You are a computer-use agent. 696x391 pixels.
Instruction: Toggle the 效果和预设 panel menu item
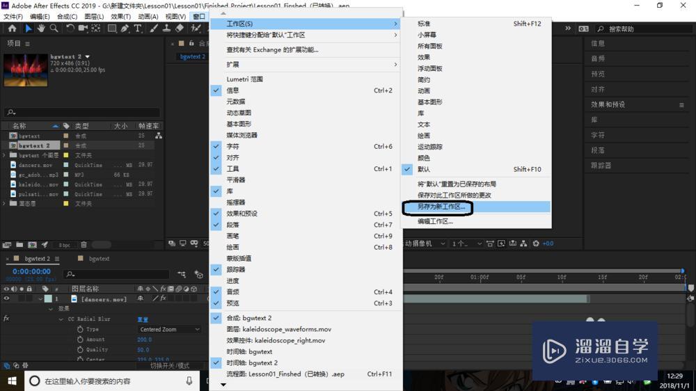(x=306, y=214)
